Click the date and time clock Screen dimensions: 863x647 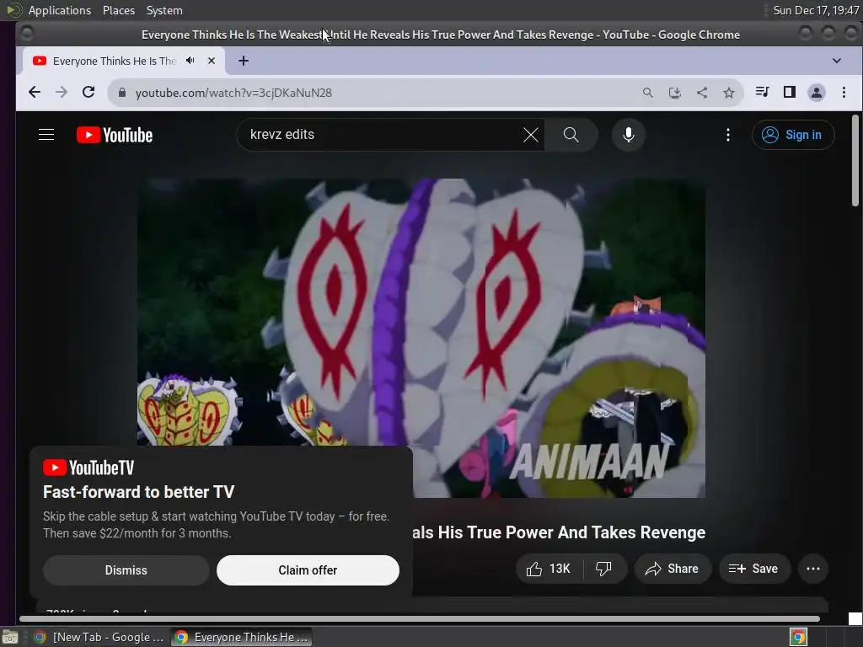(x=816, y=10)
